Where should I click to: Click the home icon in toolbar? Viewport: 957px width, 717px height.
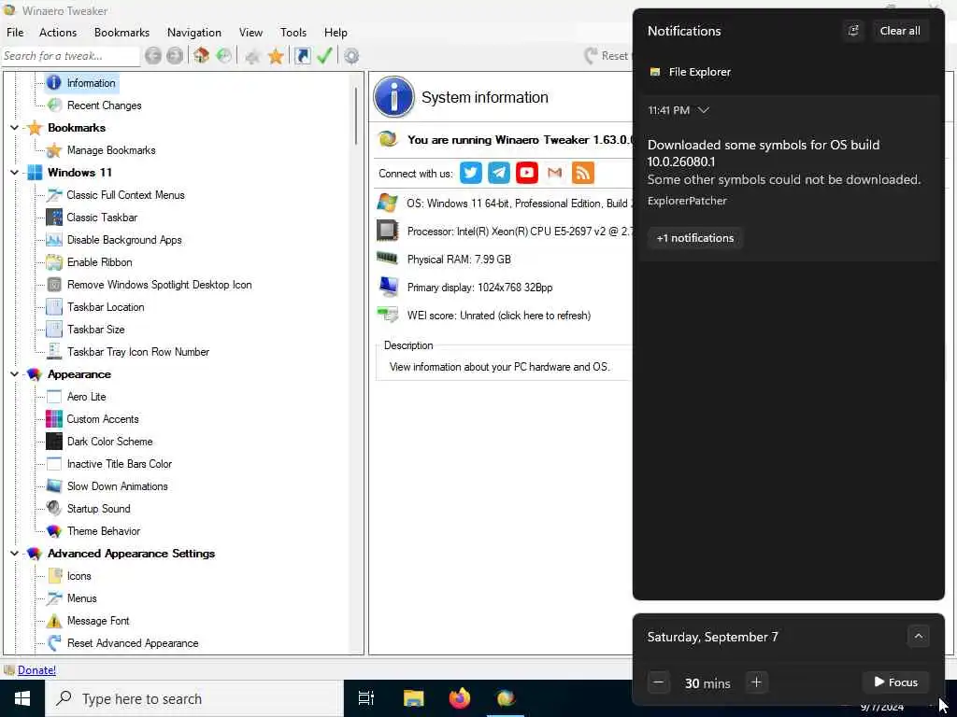click(202, 56)
